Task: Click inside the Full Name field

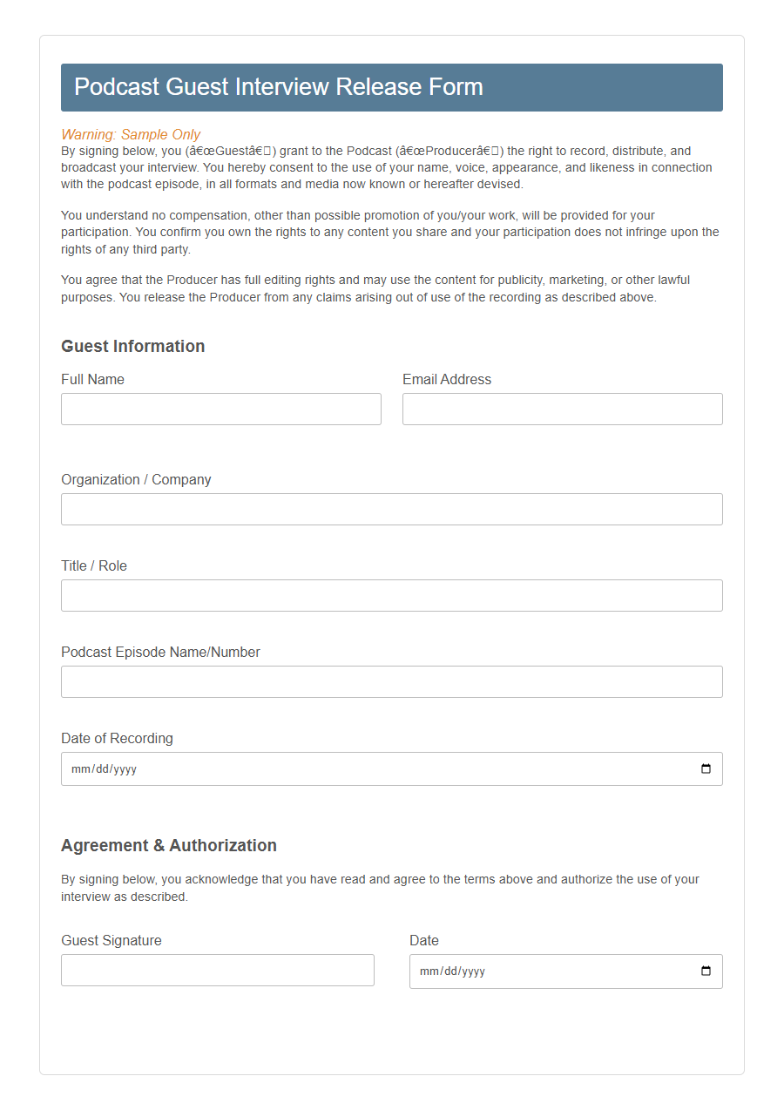Action: 220,409
